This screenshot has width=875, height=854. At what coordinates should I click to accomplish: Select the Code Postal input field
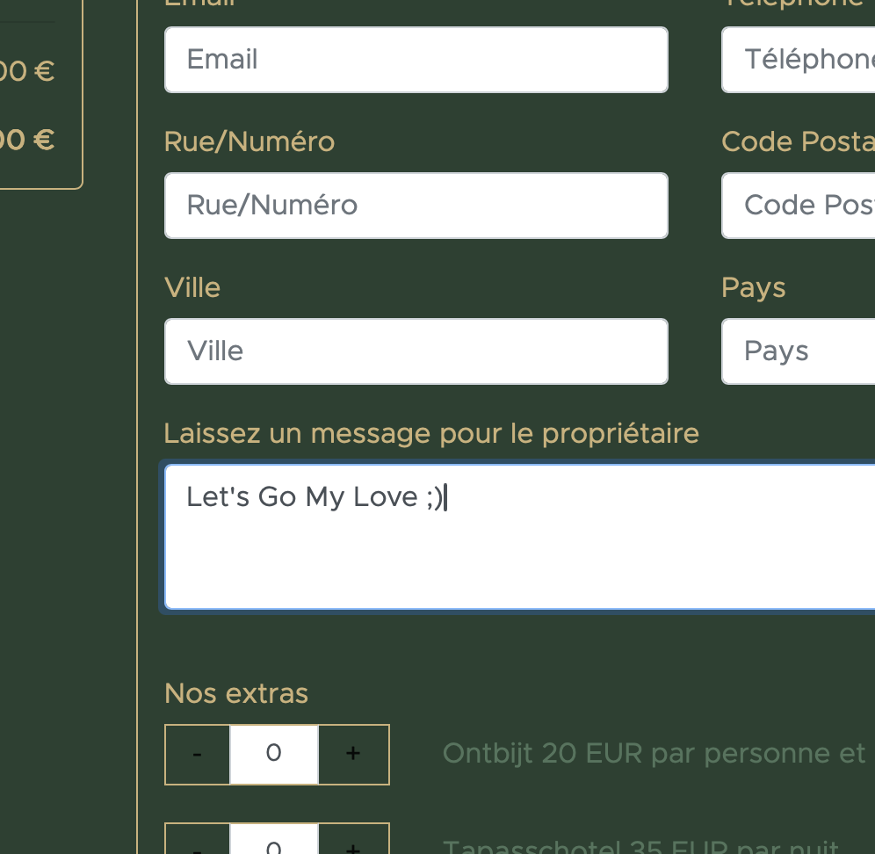(x=798, y=206)
